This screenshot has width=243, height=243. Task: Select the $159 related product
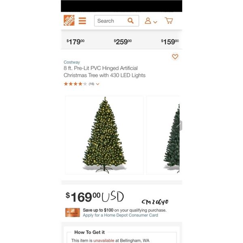point(170,42)
